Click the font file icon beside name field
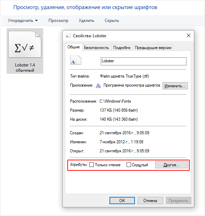Viewport: 205px width, 216px height. (x=76, y=60)
